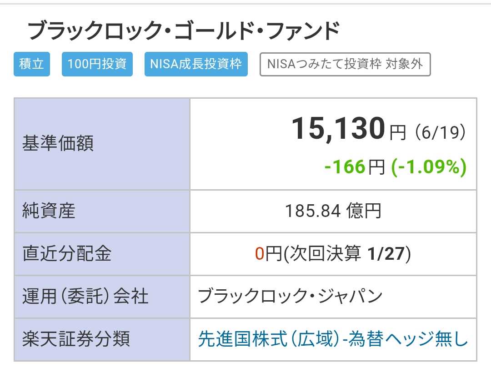
Task: Click the 15,130 price value
Action: coord(338,128)
